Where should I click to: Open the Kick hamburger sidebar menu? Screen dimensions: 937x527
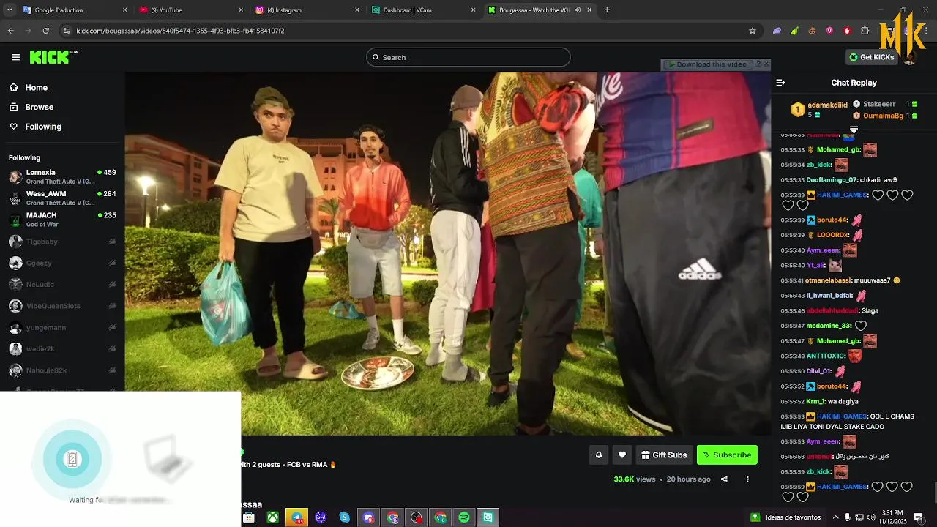pos(15,57)
